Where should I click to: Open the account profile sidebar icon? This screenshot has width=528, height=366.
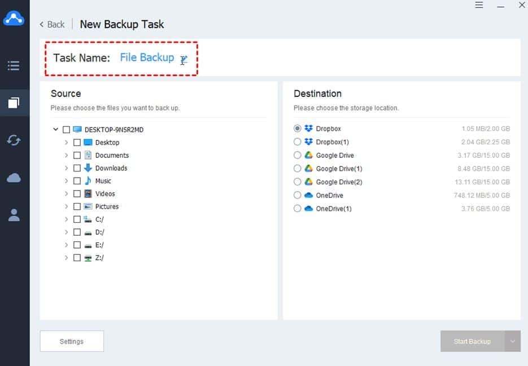click(14, 215)
